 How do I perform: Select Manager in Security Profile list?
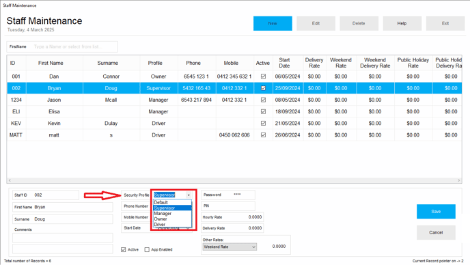pyautogui.click(x=172, y=214)
